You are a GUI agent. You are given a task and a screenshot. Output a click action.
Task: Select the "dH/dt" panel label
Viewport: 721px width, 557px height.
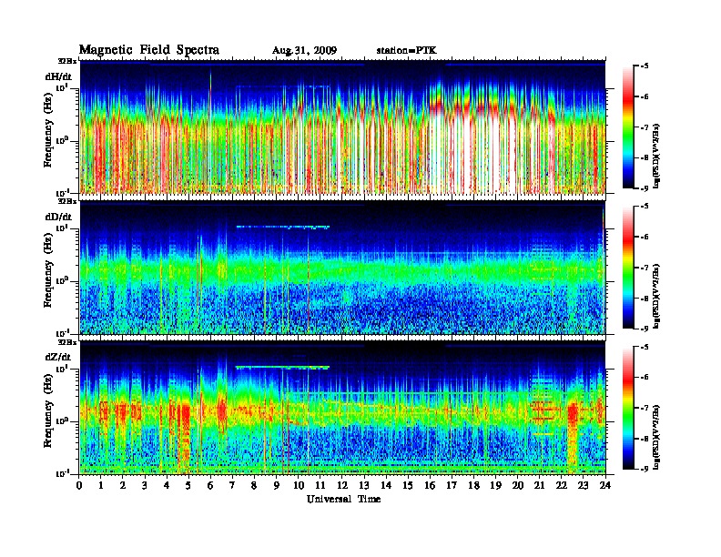[58, 76]
